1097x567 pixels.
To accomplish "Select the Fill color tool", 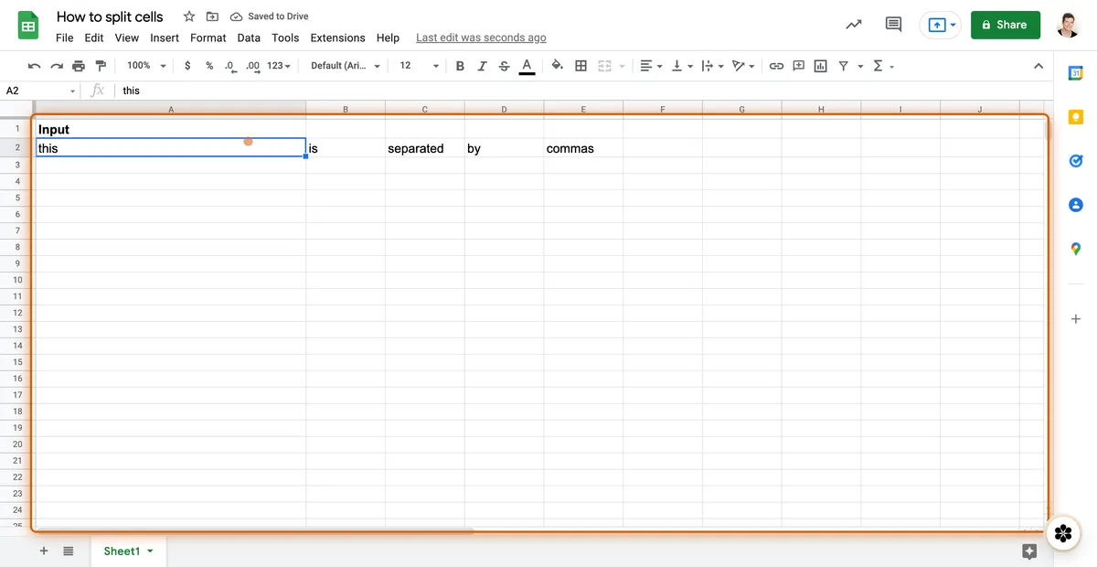I will [558, 65].
